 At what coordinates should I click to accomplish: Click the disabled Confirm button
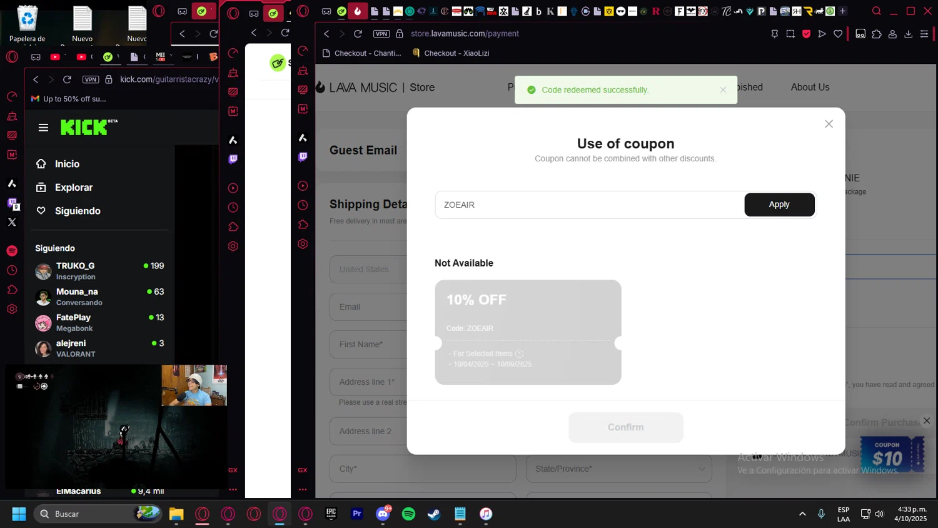click(625, 427)
